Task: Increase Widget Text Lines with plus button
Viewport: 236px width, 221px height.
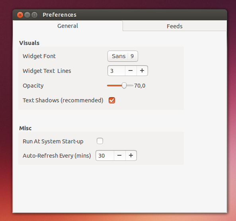Action: click(142, 70)
